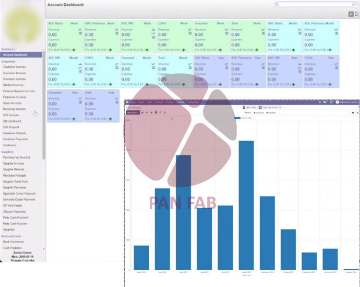Open Customer Invoices link
This screenshot has width=360, height=287.
point(14,67)
